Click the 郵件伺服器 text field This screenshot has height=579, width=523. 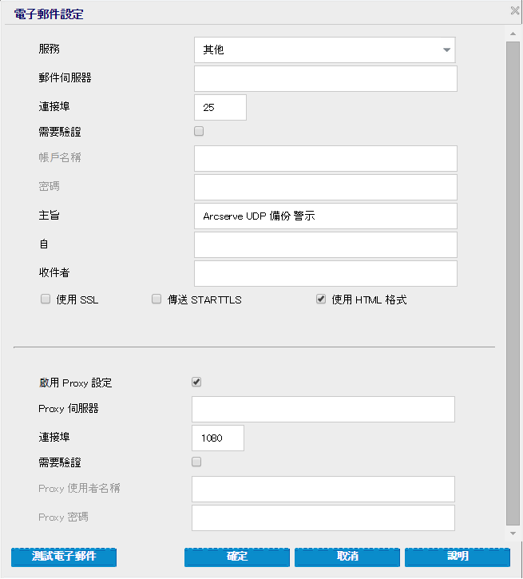(325, 79)
